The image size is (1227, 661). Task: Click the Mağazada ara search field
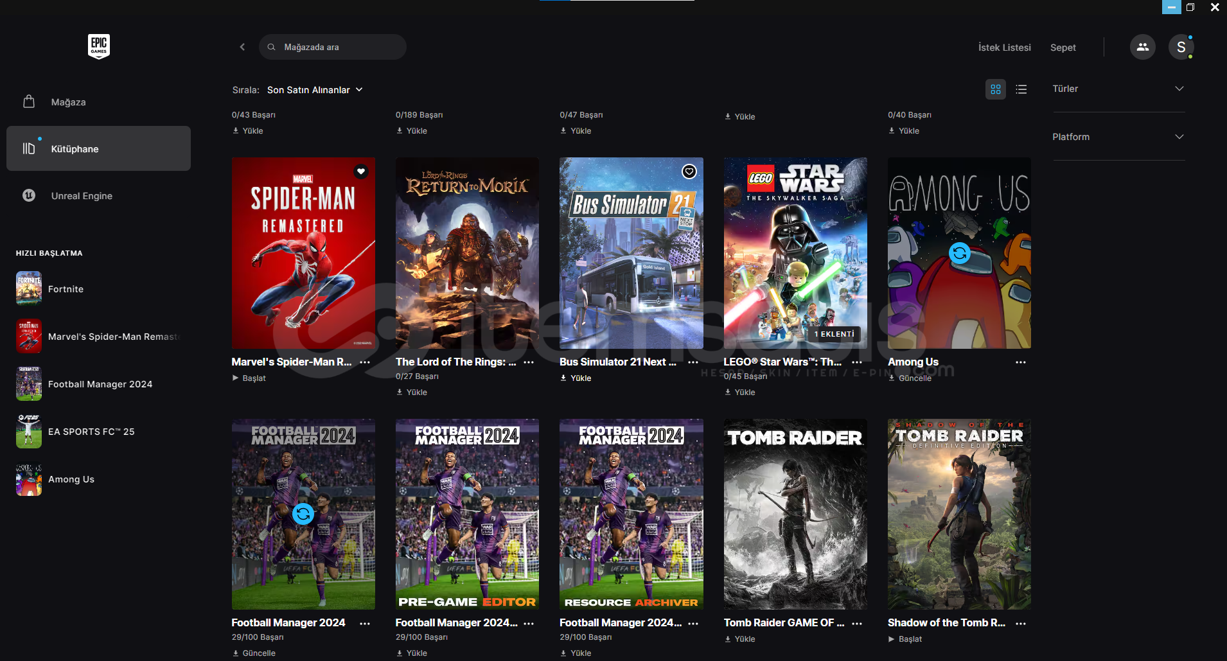333,47
